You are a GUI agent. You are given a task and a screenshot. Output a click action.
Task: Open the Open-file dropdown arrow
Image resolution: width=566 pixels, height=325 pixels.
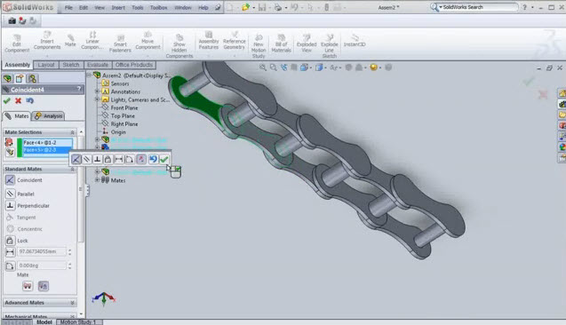click(254, 8)
